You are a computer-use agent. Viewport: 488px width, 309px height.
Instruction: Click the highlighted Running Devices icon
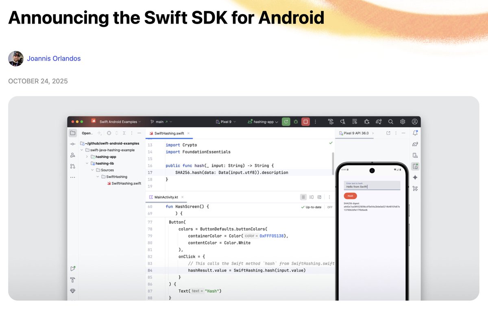pos(415,166)
